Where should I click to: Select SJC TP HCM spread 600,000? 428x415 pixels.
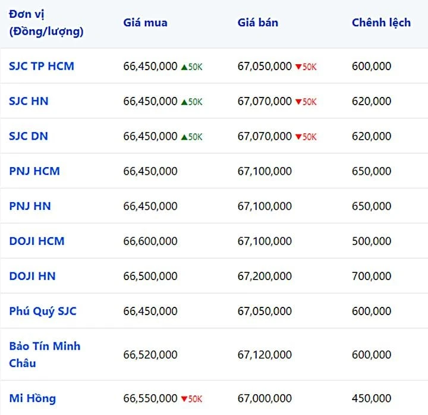point(372,66)
